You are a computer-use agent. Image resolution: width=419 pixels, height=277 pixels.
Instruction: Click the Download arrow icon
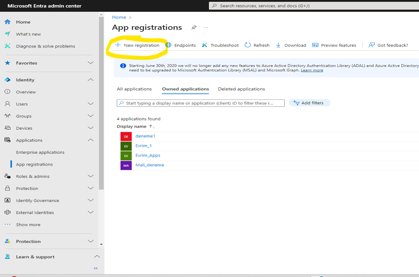278,45
